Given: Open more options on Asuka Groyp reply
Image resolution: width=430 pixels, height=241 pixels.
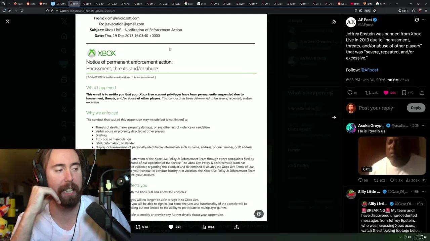Looking at the screenshot, I should tap(424, 126).
